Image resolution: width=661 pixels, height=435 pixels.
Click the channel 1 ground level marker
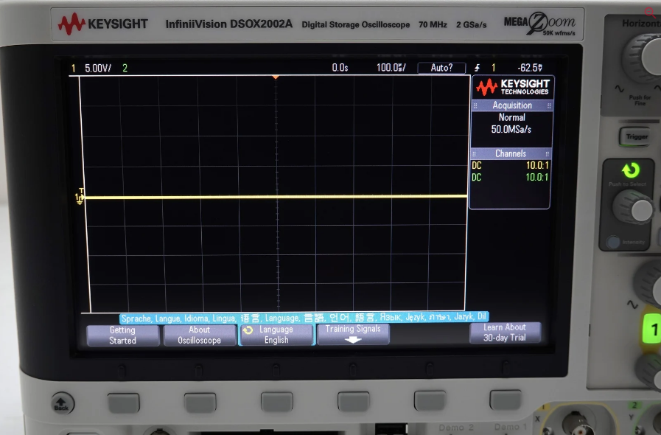tap(80, 197)
